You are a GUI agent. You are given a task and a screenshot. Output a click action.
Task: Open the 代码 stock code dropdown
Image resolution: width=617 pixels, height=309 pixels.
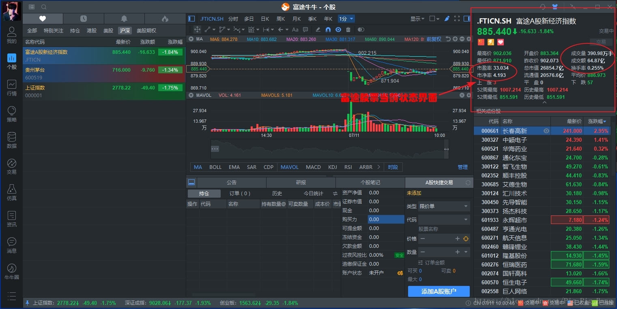click(x=444, y=219)
